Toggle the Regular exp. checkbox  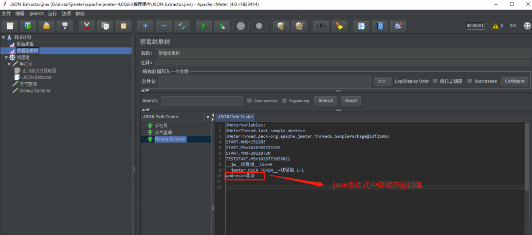(284, 101)
